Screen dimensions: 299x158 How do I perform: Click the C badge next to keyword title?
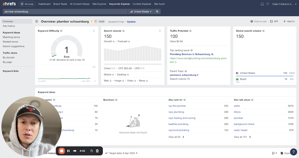click(x=92, y=22)
